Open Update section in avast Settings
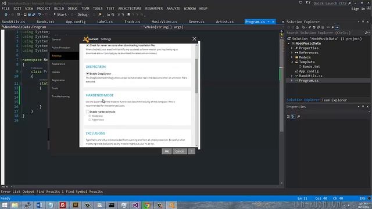This screenshot has height=209, width=372. click(56, 72)
